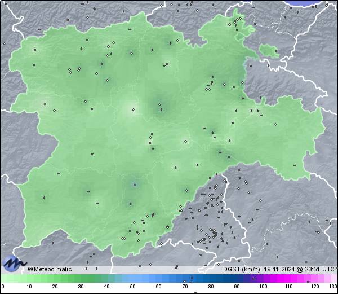The height and width of the screenshot is (294, 338).
Task: Click the 100 label on the wind scale
Action: coord(263,287)
